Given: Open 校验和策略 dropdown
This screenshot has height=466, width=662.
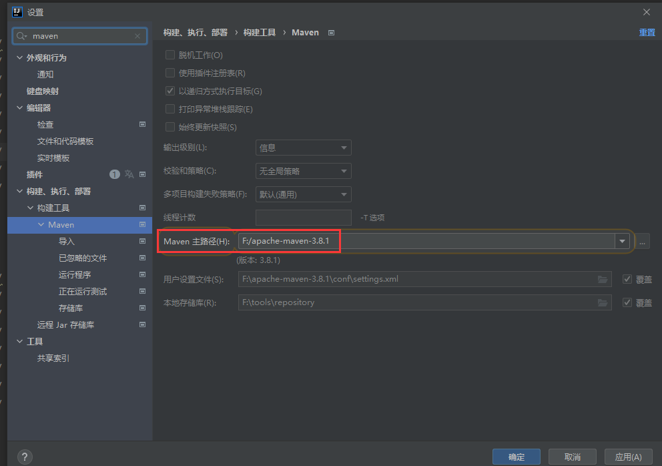Looking at the screenshot, I should pyautogui.click(x=304, y=171).
